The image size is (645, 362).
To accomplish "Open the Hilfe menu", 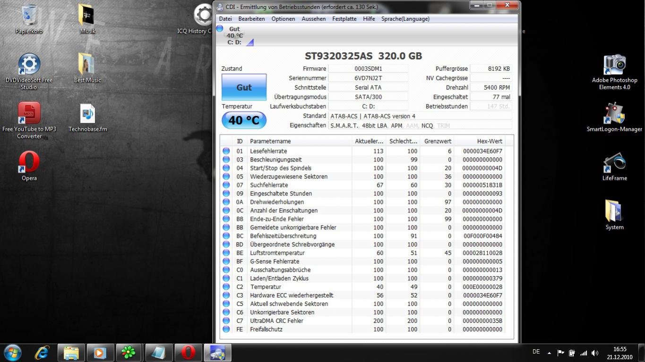I will (x=369, y=19).
